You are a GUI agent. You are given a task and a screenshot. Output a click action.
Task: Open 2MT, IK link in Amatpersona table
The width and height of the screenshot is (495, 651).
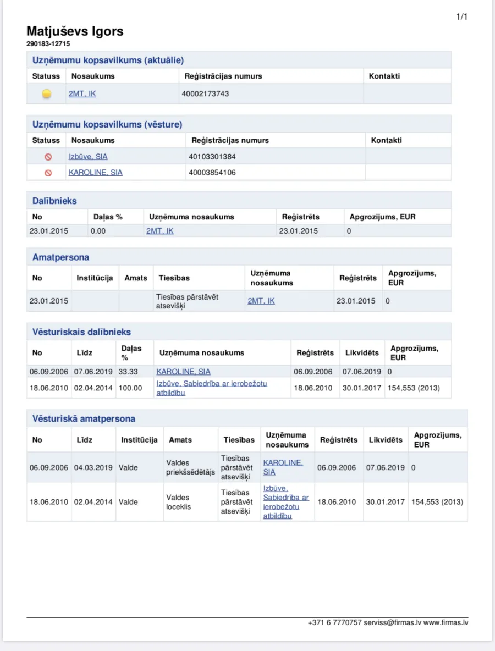coord(261,301)
